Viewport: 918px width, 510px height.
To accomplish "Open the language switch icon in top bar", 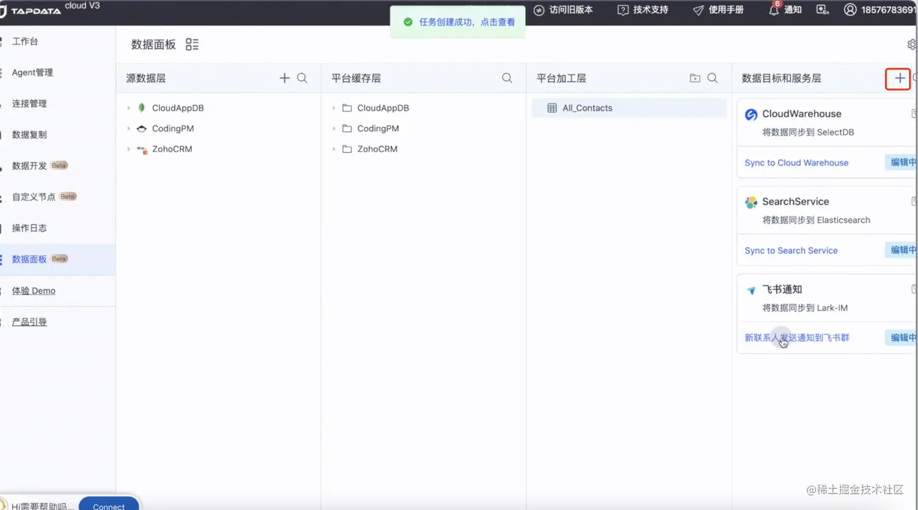I will pyautogui.click(x=822, y=10).
